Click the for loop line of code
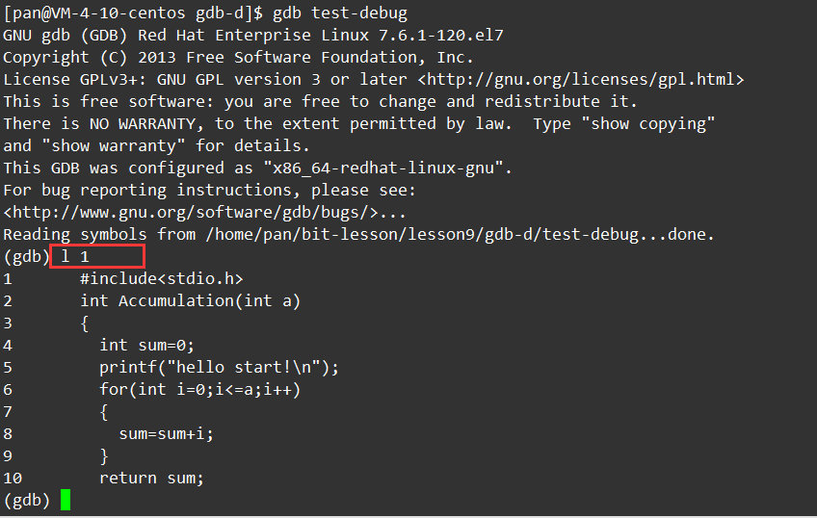Image resolution: width=817 pixels, height=518 pixels. click(x=198, y=389)
